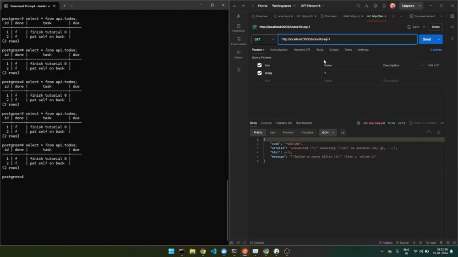Click the Save button
Screen dimensions: 458x257
click(413, 27)
